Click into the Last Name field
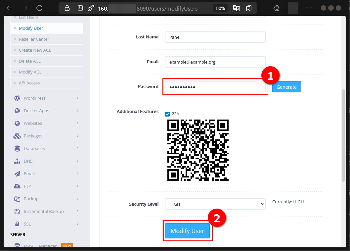 (215, 37)
